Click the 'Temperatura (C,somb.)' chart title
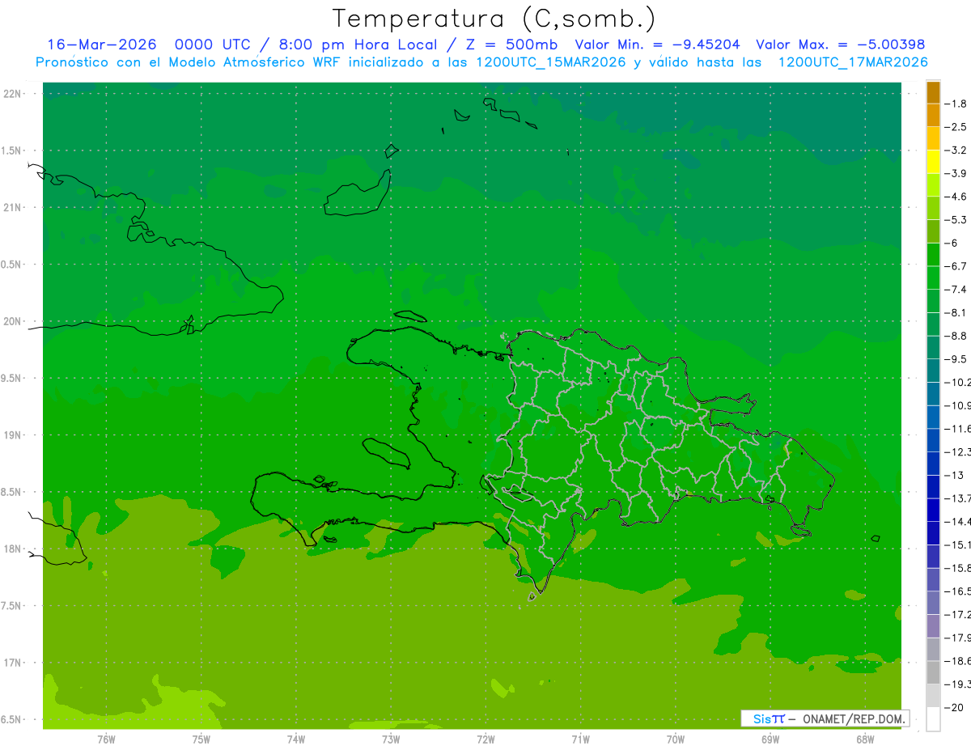 (494, 19)
